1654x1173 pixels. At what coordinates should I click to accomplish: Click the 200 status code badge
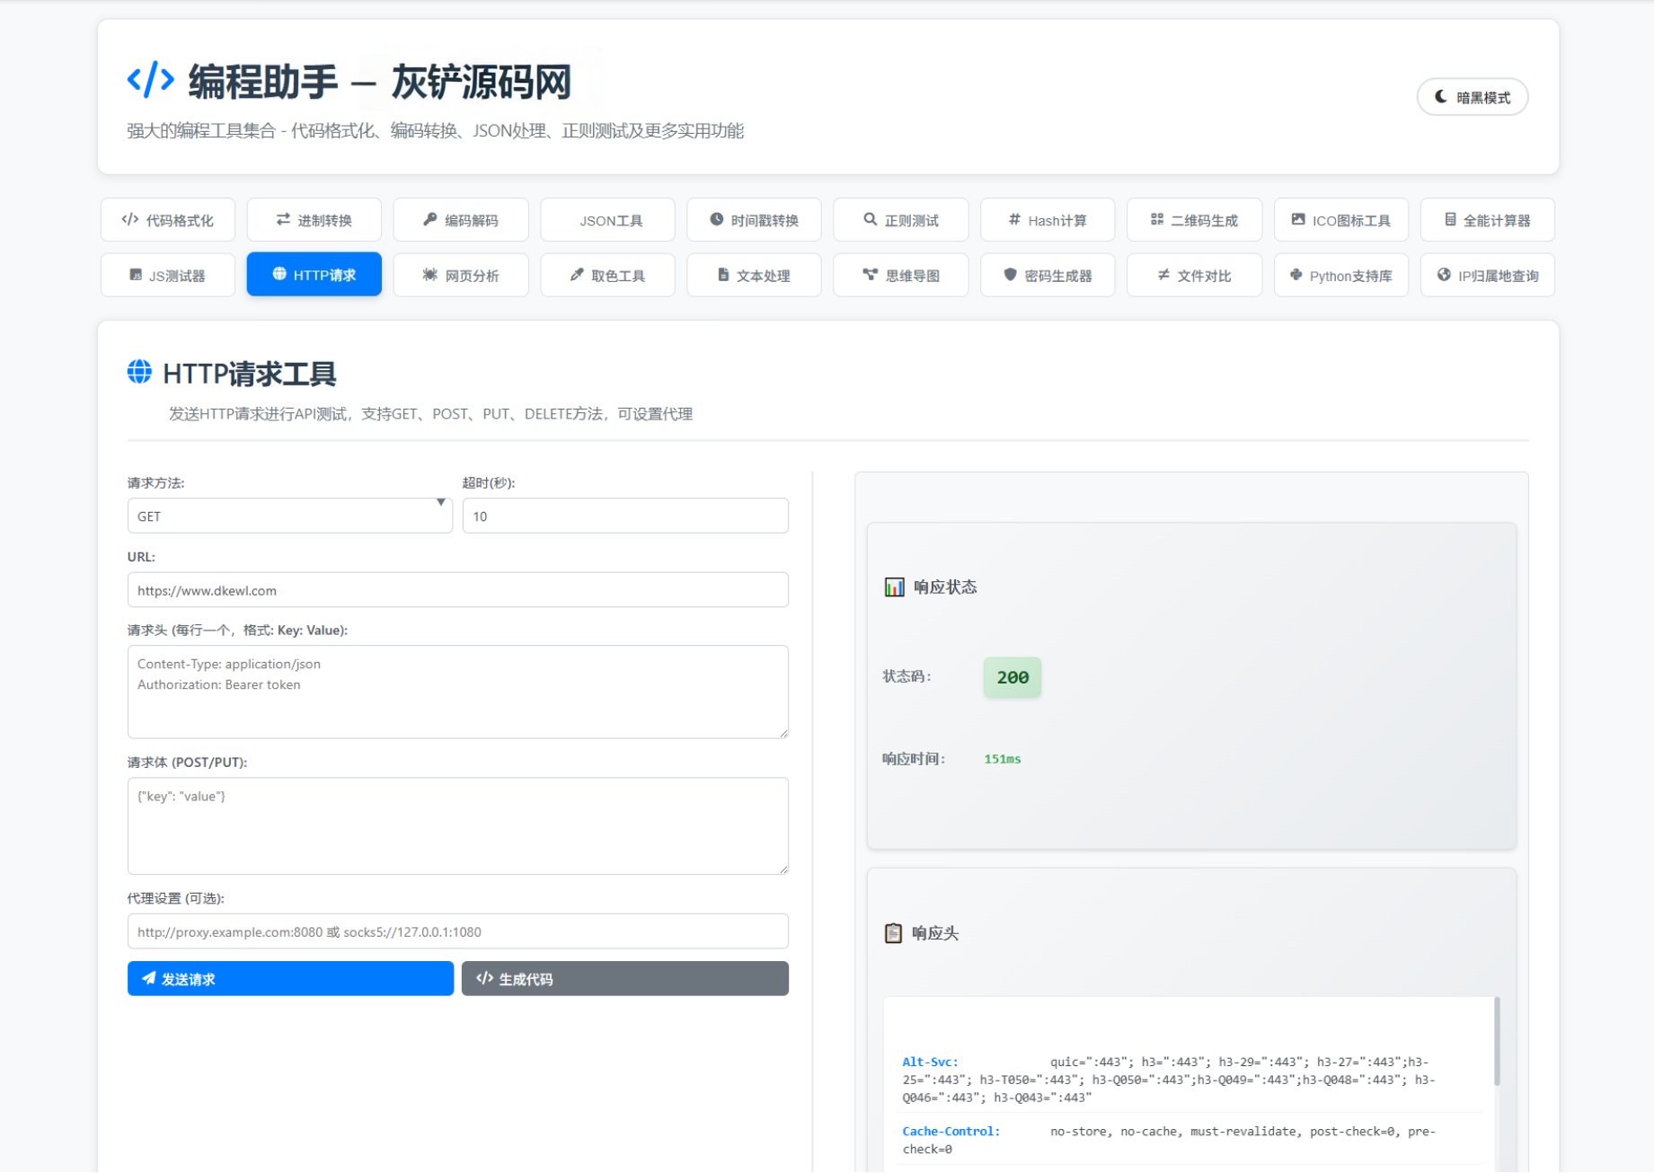click(x=1013, y=677)
